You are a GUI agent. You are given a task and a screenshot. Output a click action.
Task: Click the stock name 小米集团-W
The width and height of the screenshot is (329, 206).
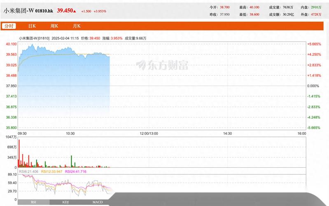19,11
